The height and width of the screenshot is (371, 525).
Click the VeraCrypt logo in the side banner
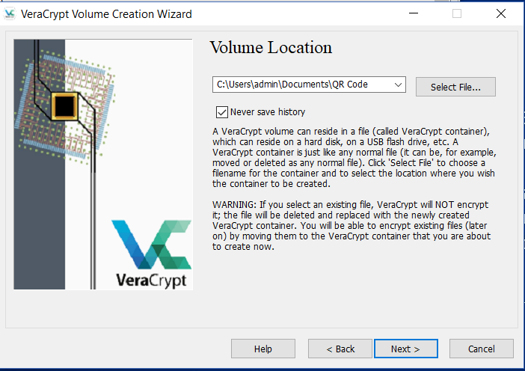click(x=152, y=244)
